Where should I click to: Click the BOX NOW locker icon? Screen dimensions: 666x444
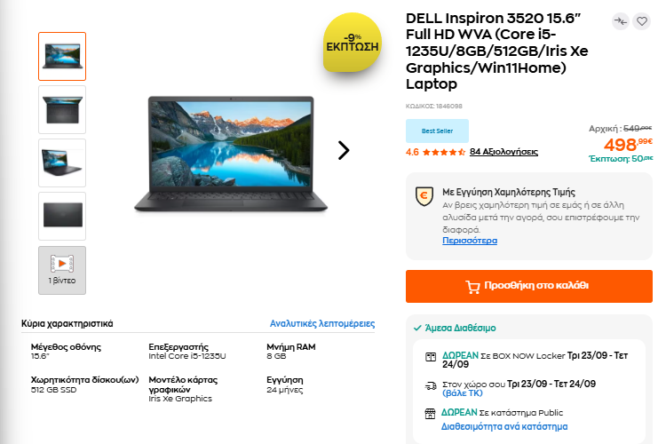(430, 357)
